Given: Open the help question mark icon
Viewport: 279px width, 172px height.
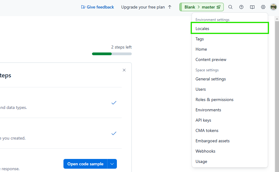Looking at the screenshot, I should pyautogui.click(x=241, y=7).
